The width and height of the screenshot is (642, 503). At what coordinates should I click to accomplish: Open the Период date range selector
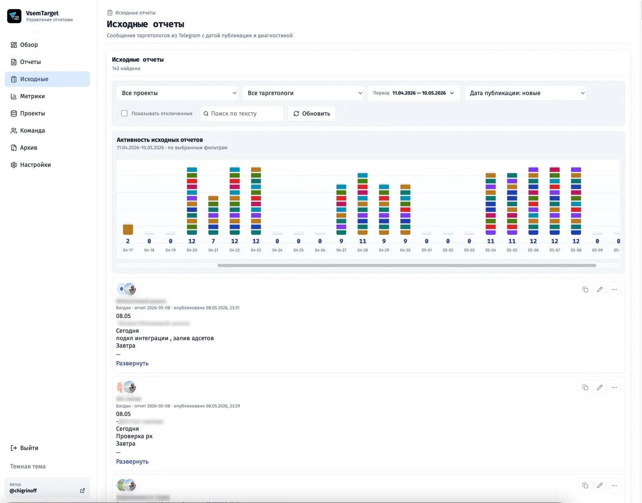point(414,93)
